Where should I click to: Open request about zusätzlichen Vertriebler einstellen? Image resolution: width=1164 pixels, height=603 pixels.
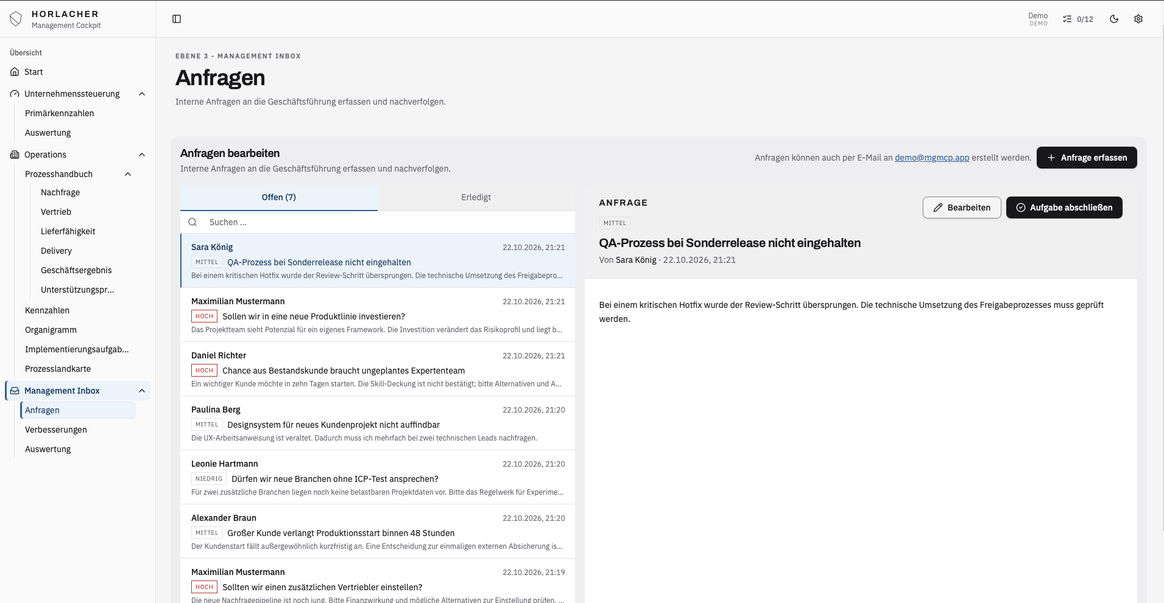click(x=378, y=581)
